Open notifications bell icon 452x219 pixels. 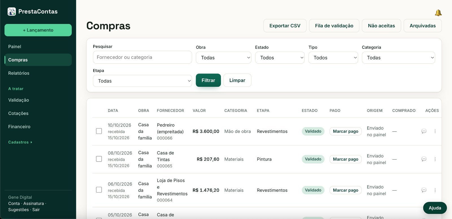pyautogui.click(x=438, y=13)
